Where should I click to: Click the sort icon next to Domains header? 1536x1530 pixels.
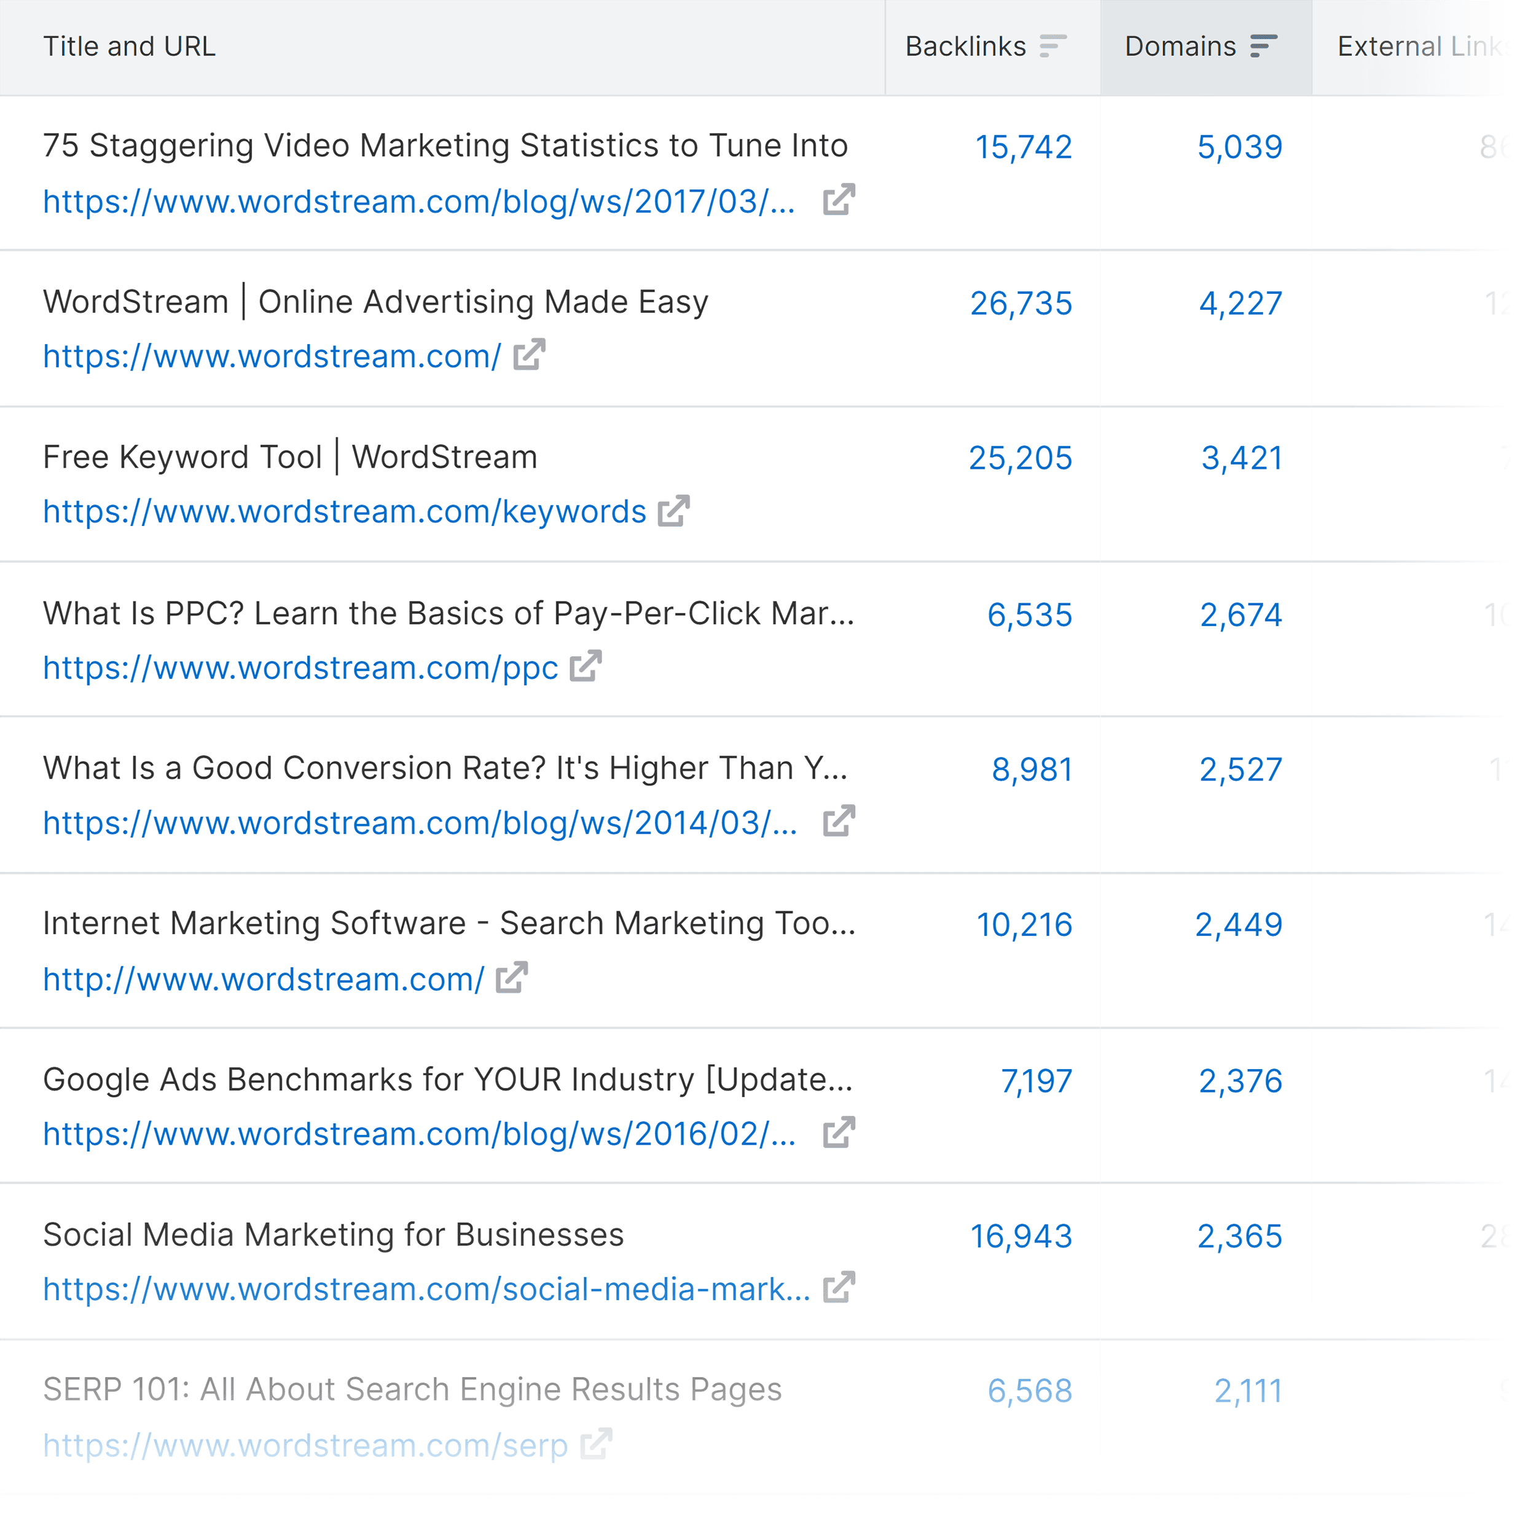click(x=1264, y=46)
